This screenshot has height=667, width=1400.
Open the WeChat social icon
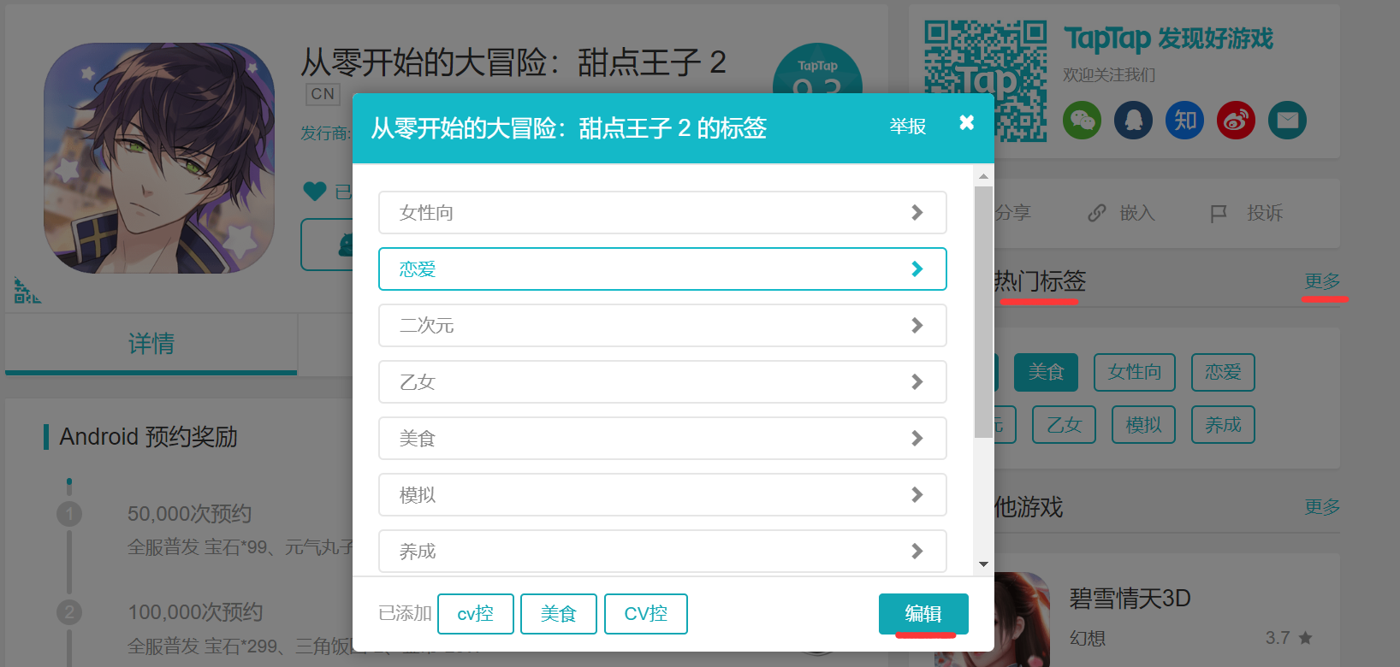click(1083, 120)
